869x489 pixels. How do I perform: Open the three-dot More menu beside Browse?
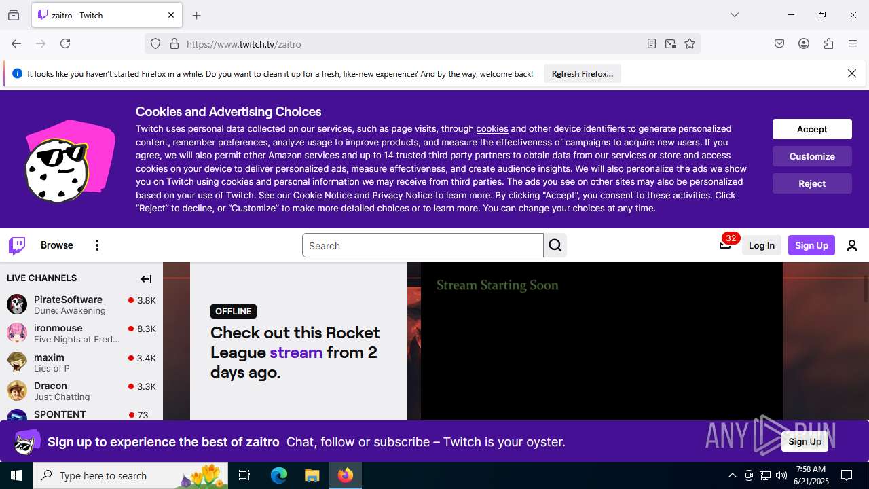coord(97,245)
